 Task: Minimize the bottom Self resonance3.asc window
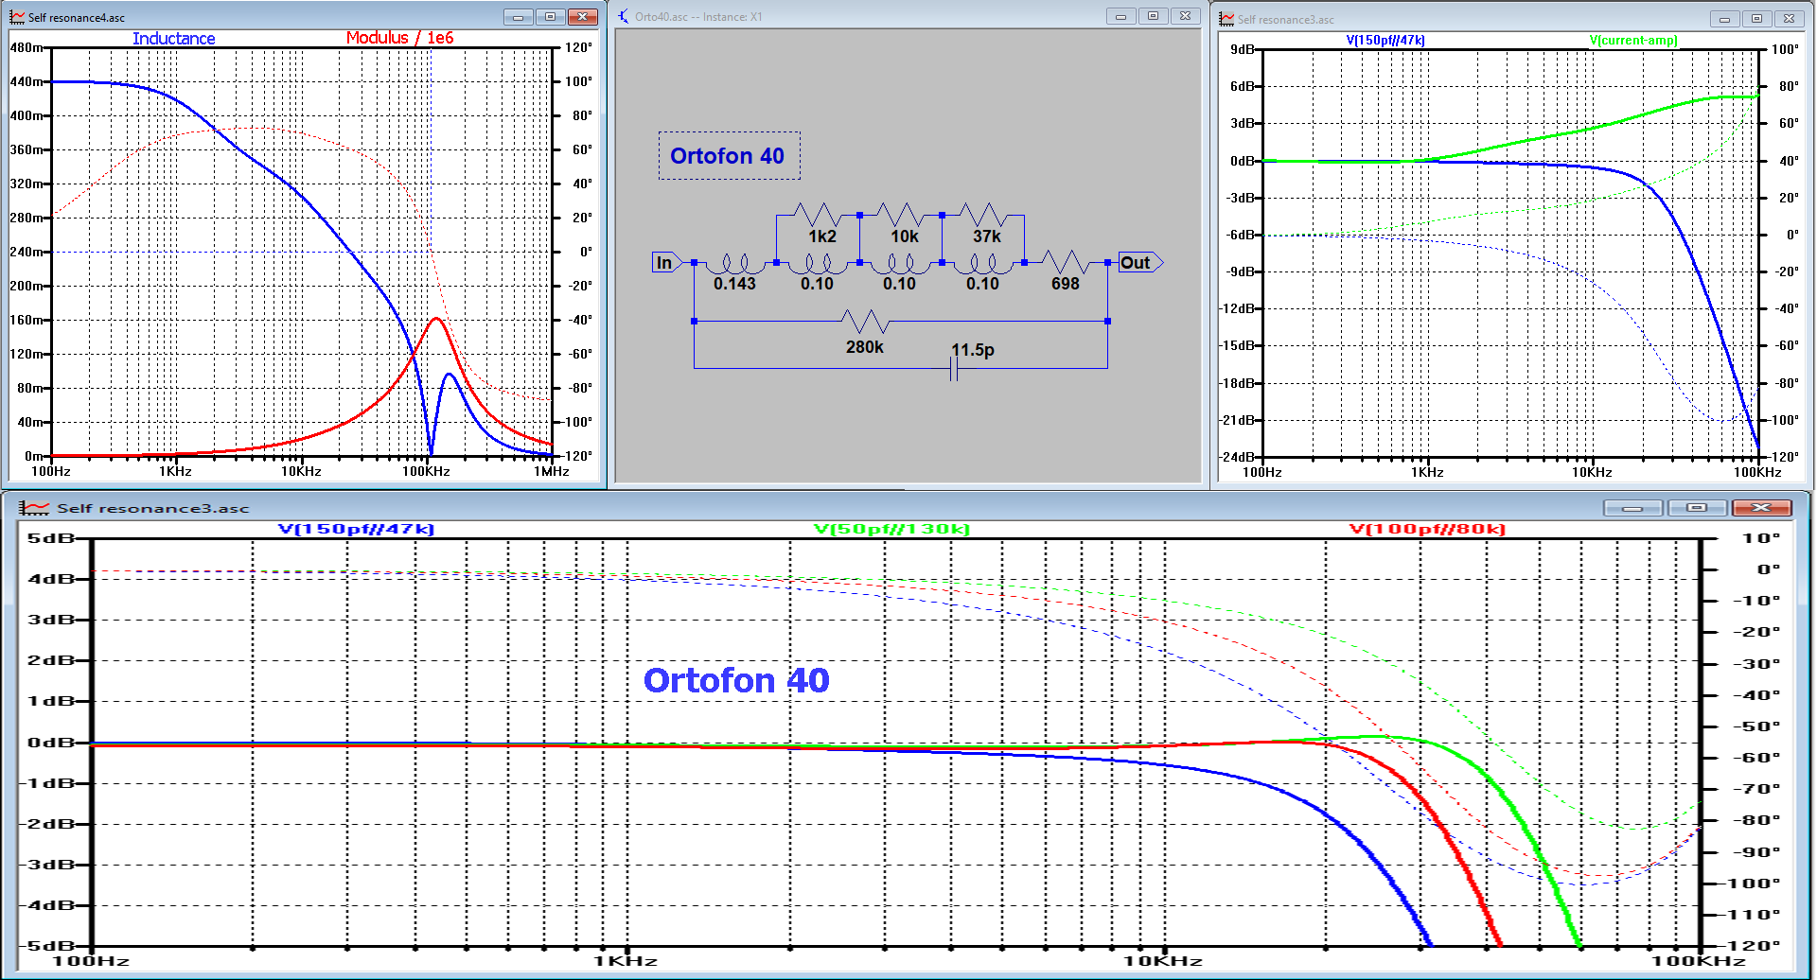1632,508
